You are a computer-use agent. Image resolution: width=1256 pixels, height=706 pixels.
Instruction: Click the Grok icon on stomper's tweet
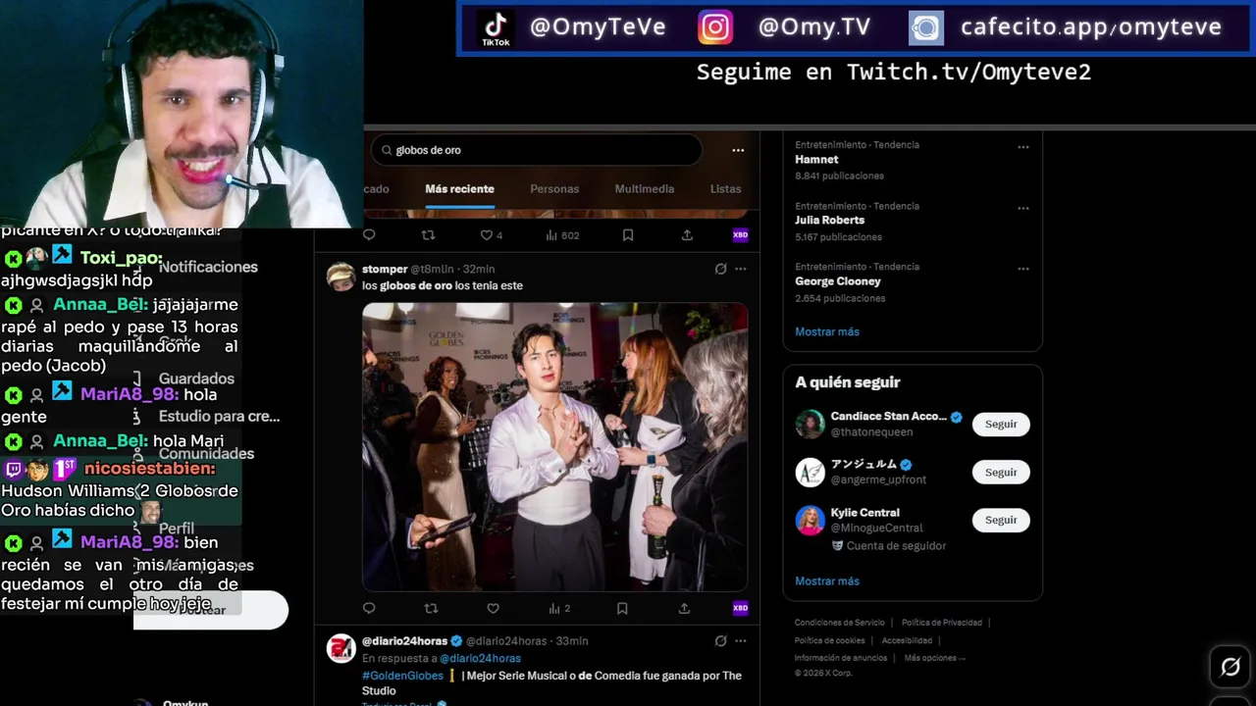[720, 269]
